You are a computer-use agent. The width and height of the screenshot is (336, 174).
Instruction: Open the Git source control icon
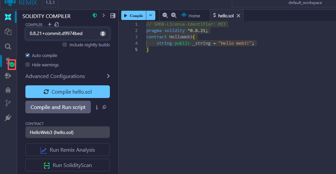pyautogui.click(x=8, y=103)
